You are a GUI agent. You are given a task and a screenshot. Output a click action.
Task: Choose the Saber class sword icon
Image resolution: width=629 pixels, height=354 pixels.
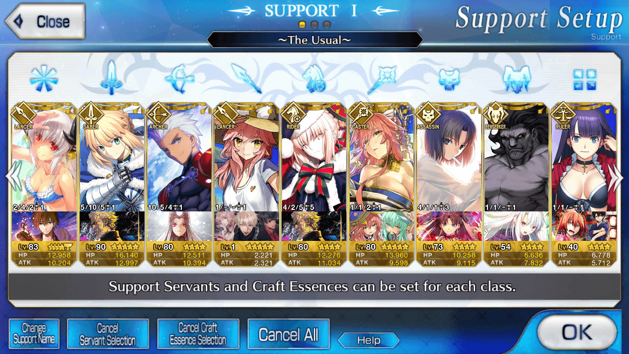[x=112, y=78]
